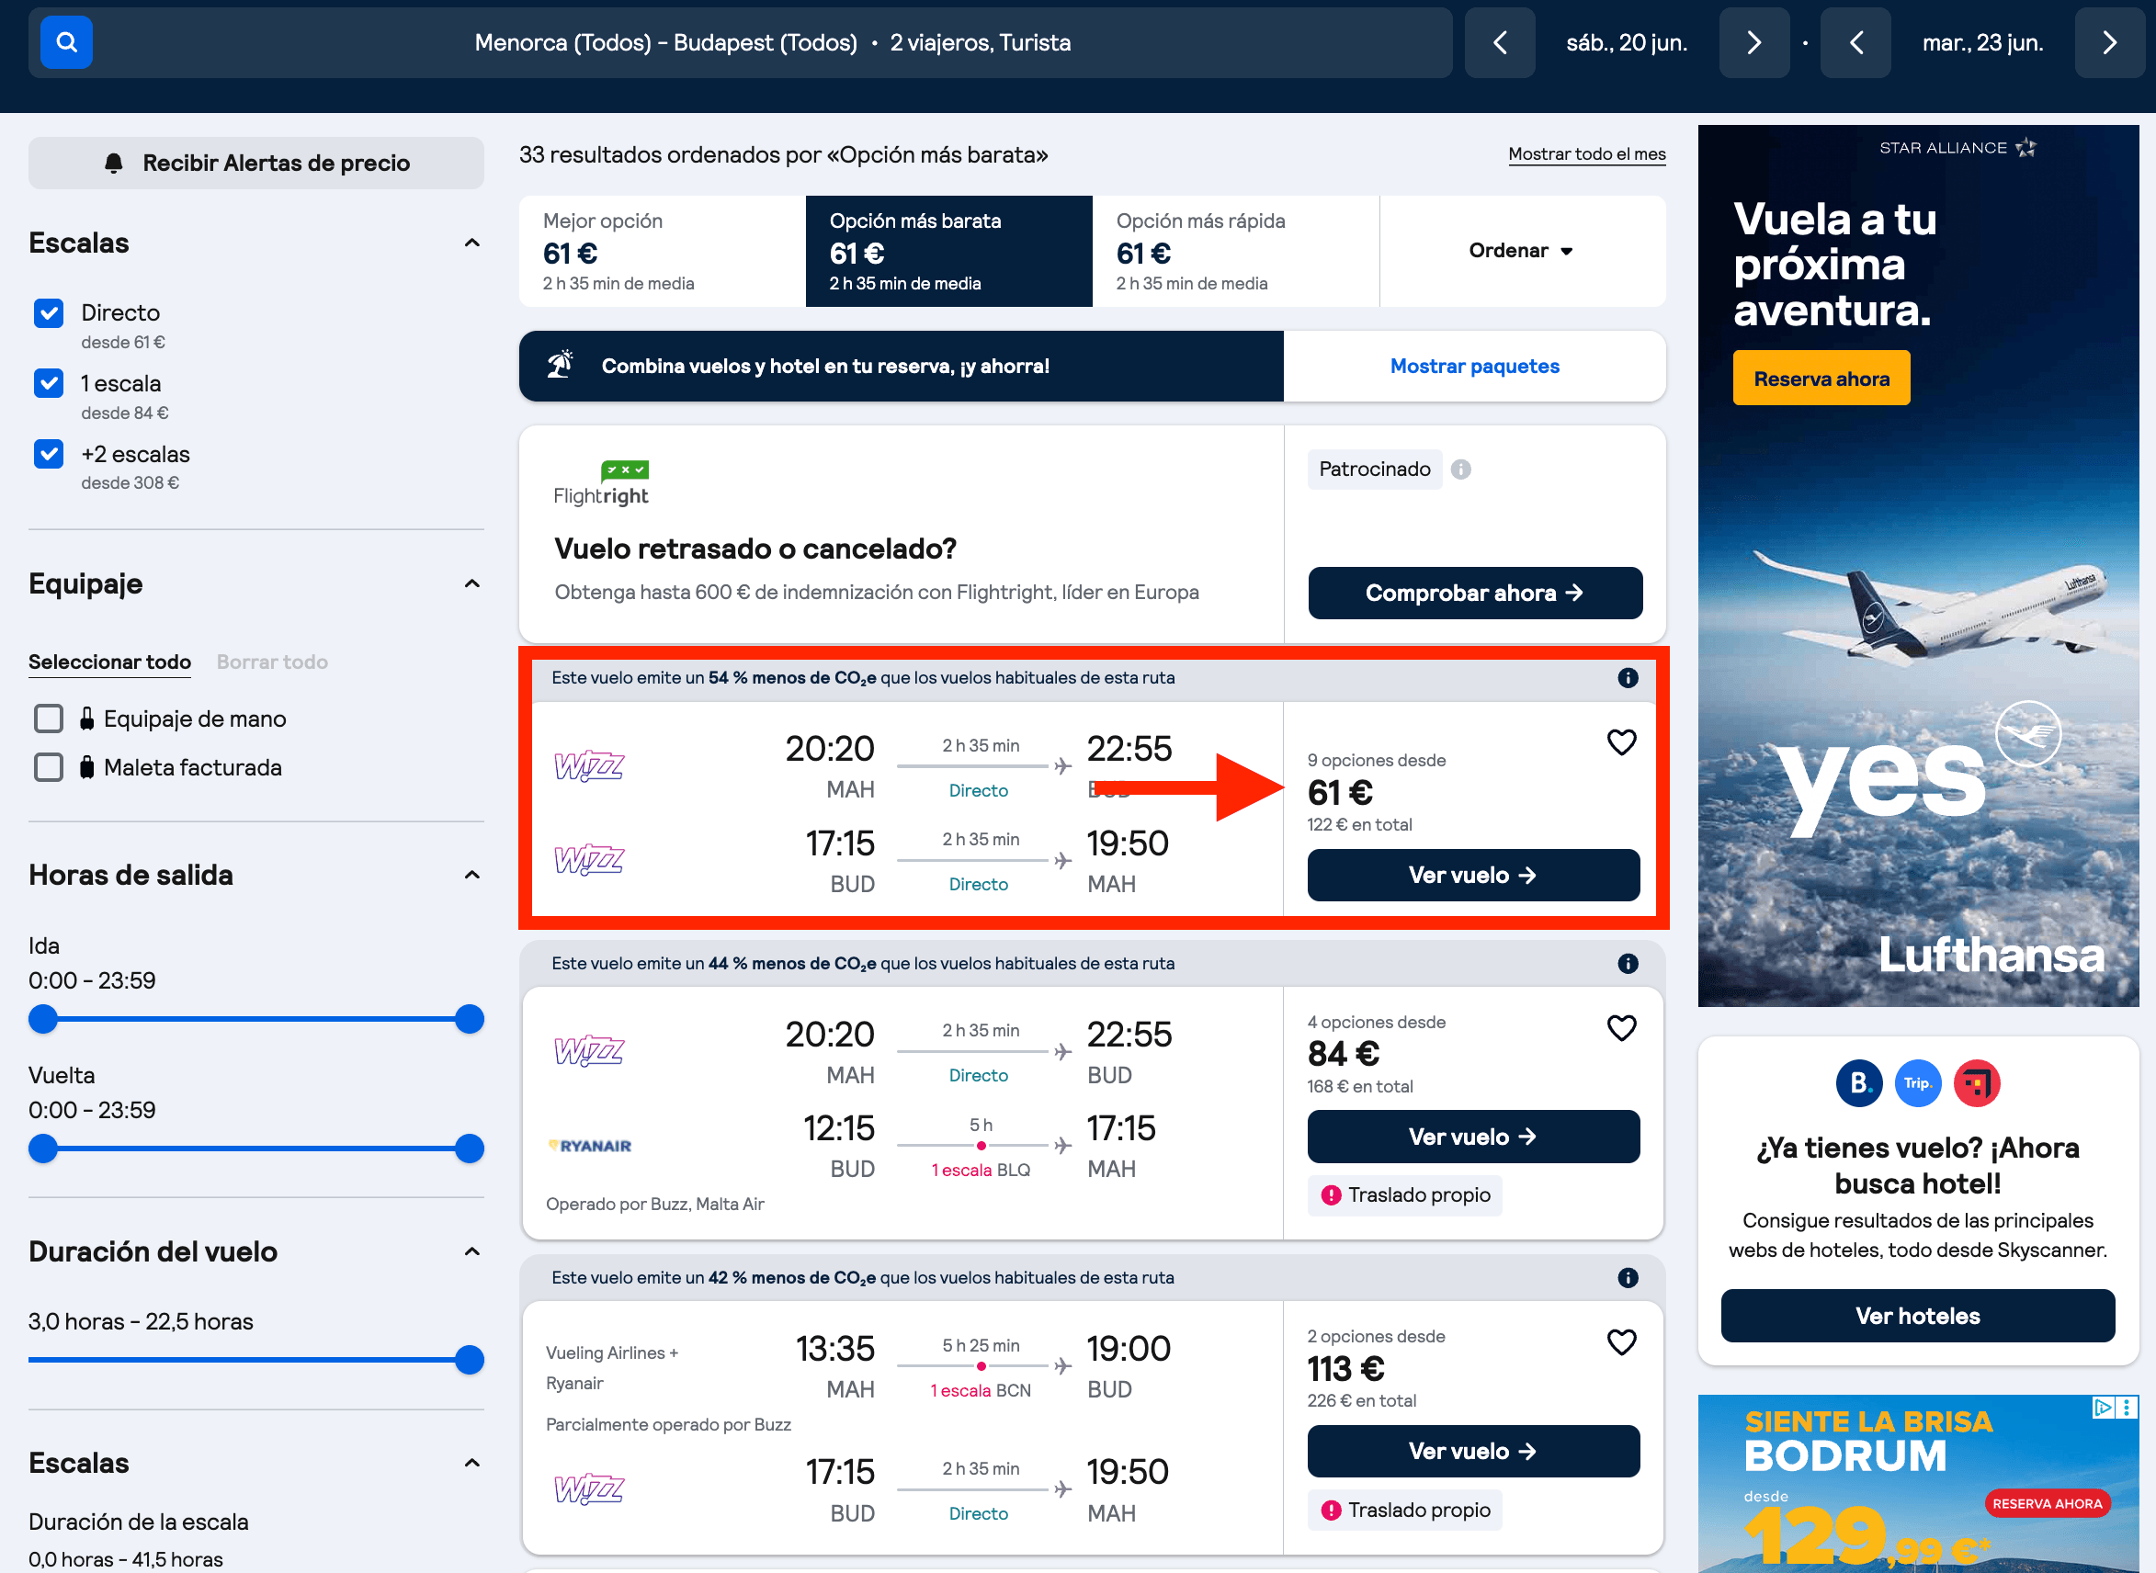Image resolution: width=2156 pixels, height=1573 pixels.
Task: Click Ver hoteles button
Action: pyautogui.click(x=1917, y=1316)
